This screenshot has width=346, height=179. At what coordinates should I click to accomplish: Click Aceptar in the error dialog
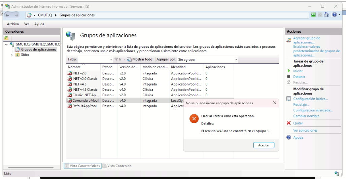[264, 145]
